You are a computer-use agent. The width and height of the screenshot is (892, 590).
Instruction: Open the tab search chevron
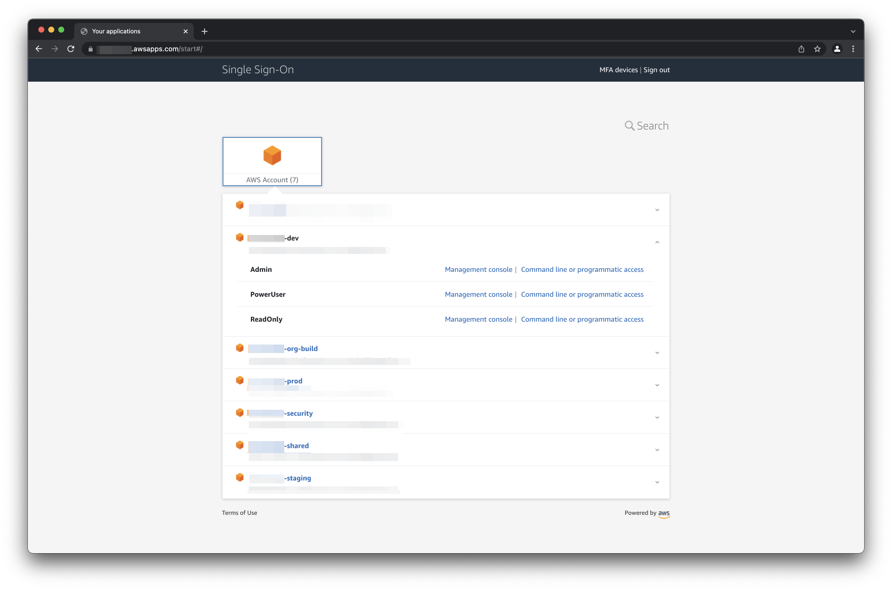853,31
